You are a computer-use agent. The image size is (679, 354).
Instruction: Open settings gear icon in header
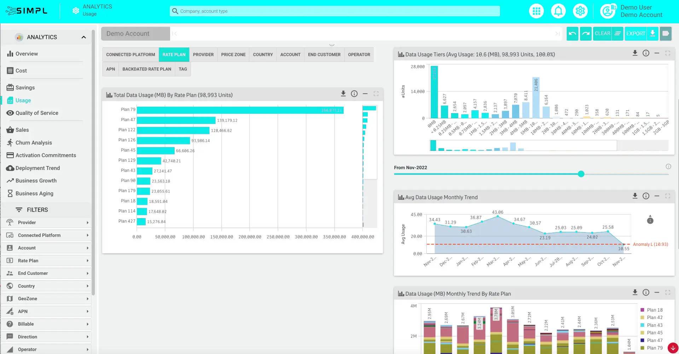580,11
